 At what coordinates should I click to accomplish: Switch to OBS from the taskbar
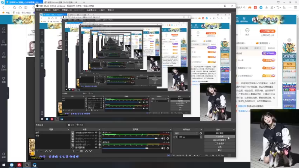27,165
